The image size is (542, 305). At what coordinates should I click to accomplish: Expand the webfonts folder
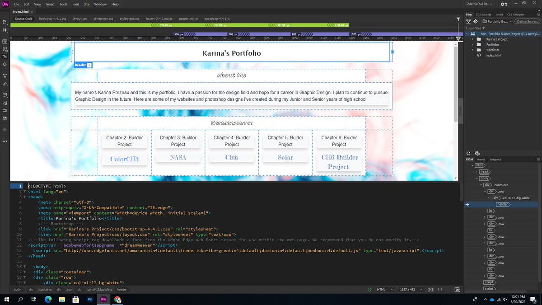[472, 50]
